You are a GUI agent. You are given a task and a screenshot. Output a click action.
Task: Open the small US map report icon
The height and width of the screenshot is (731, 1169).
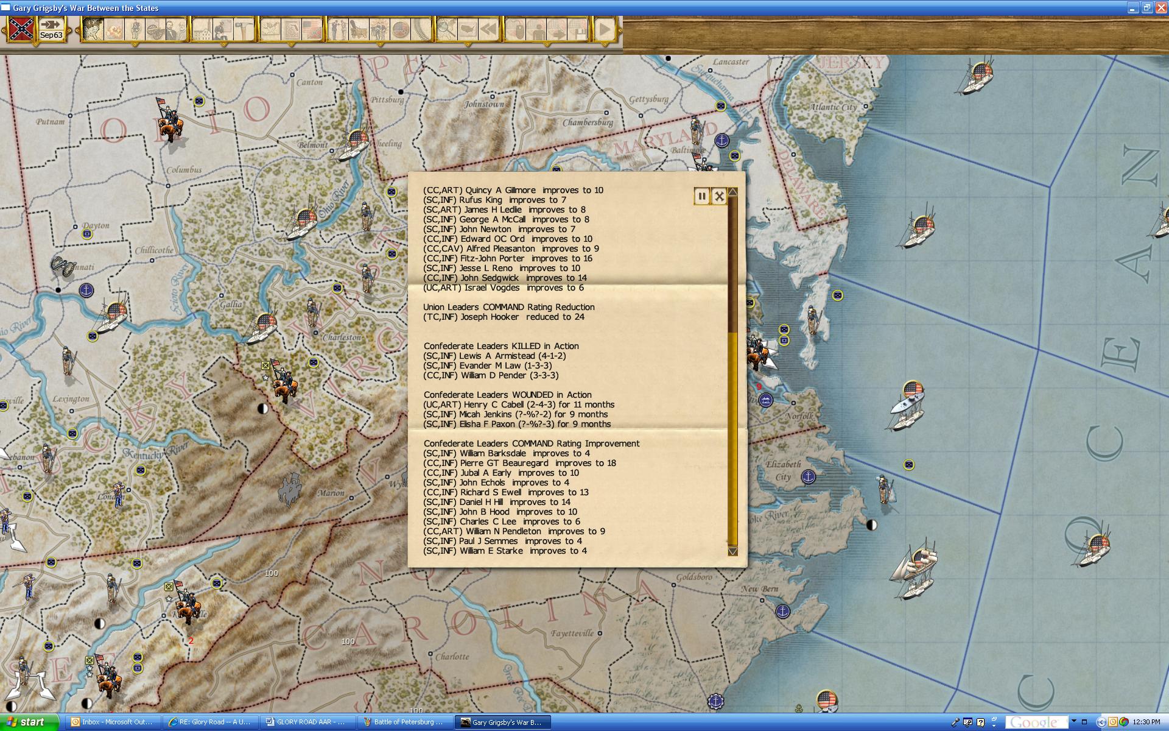click(x=270, y=29)
